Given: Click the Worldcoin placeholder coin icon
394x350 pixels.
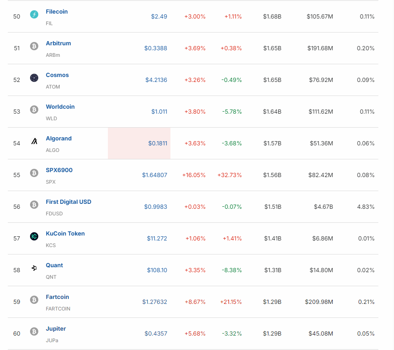Looking at the screenshot, I should (34, 110).
